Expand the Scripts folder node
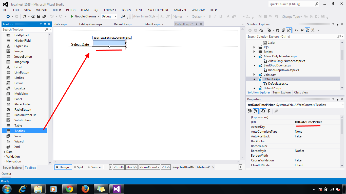 tap(254, 52)
